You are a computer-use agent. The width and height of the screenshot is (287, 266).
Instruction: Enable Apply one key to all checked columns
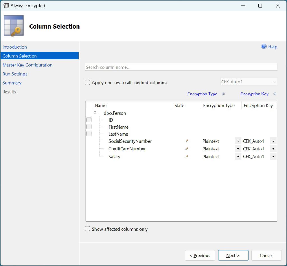pos(88,83)
